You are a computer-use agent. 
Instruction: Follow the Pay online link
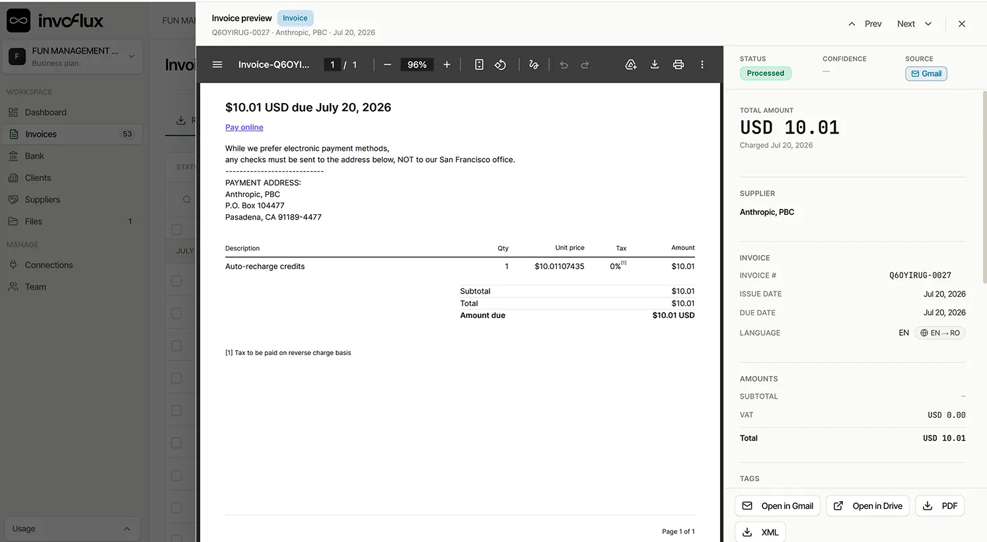pos(244,128)
